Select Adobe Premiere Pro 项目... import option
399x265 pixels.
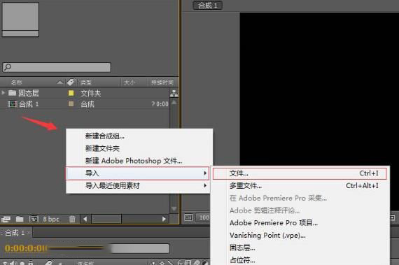point(300,223)
